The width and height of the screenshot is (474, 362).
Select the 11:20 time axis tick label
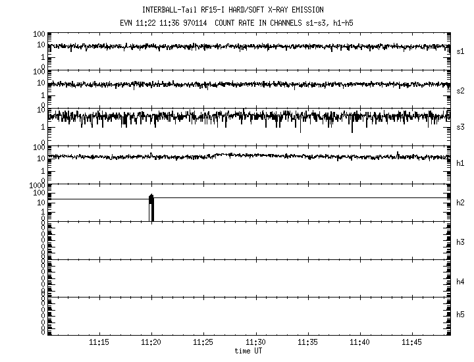pyautogui.click(x=151, y=343)
